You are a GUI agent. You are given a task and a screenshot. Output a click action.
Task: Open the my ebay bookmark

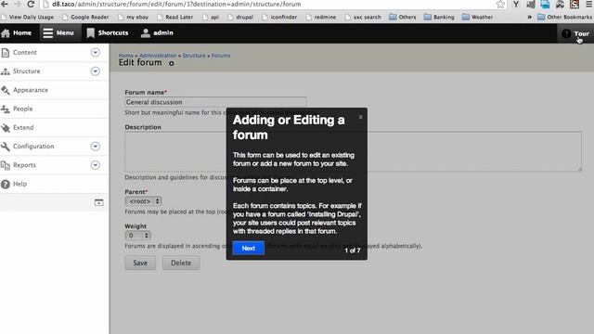point(133,17)
